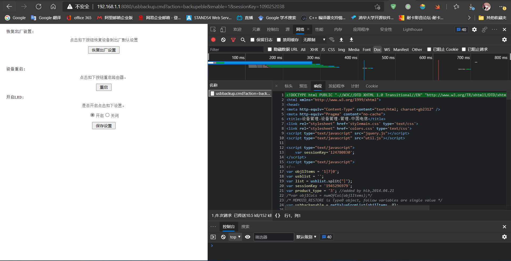Open the console top context dropdown

click(235, 237)
